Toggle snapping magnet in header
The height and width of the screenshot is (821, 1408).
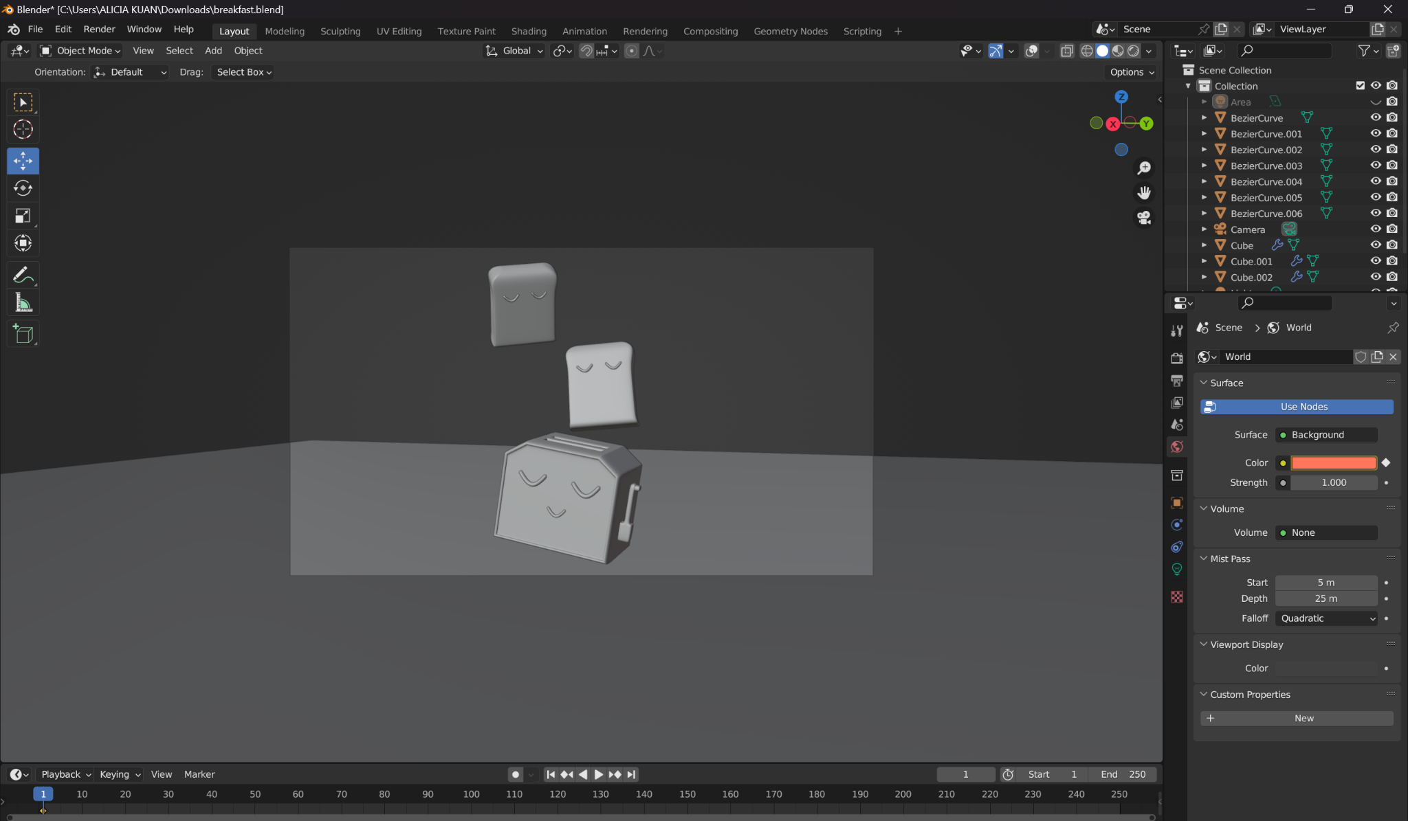586,51
